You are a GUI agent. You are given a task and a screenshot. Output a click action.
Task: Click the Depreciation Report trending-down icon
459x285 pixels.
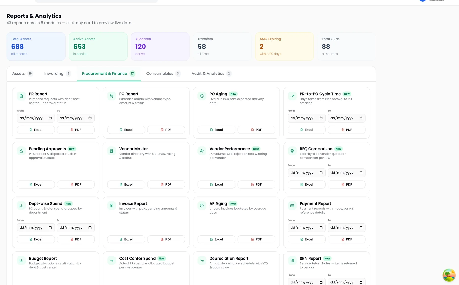tap(202, 260)
